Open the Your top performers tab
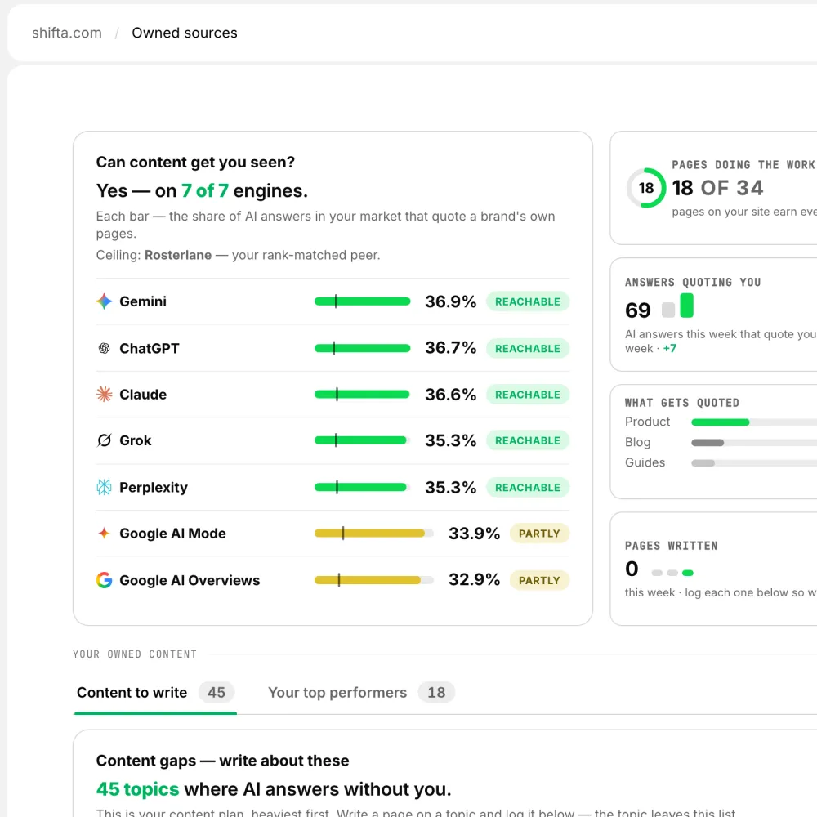Screen dimensions: 817x817 pos(361,693)
